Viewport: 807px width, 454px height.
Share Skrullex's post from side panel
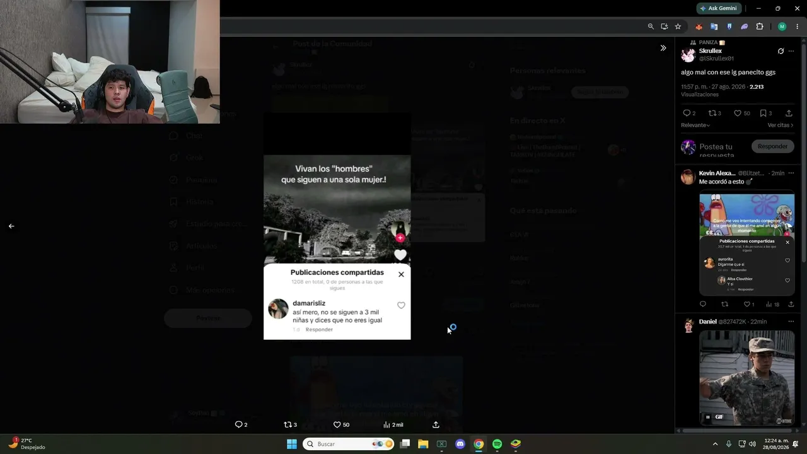coord(789,113)
